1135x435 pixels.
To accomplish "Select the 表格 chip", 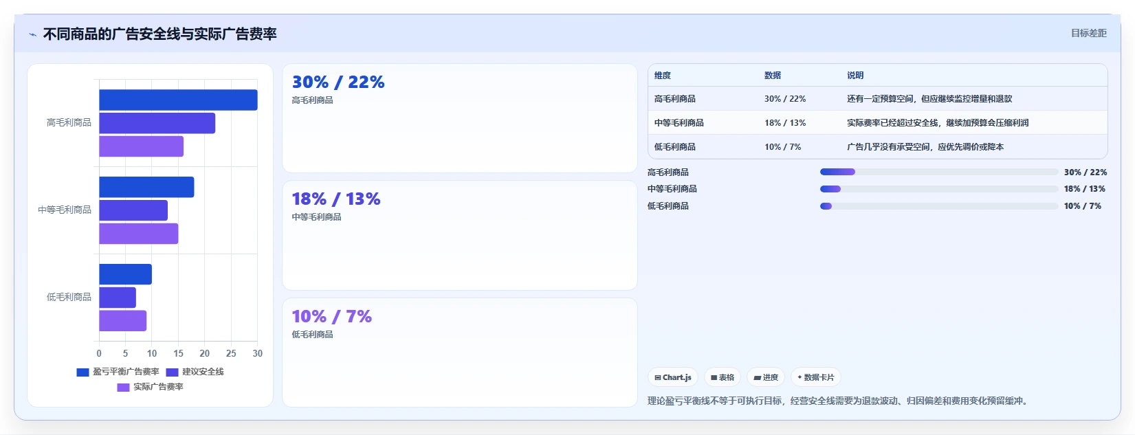I will [x=723, y=377].
